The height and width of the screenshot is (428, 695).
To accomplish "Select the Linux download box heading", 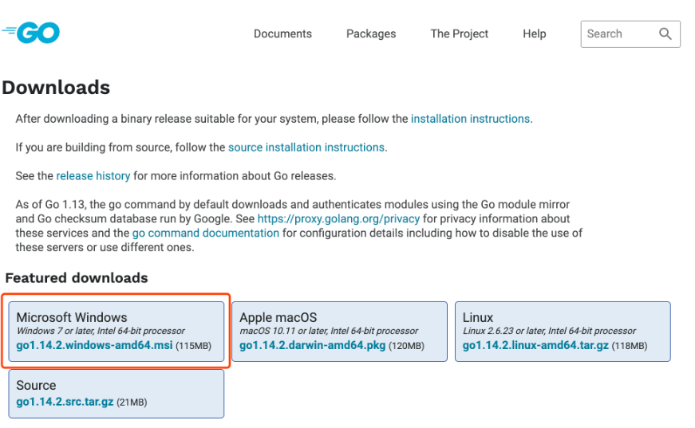I will click(x=478, y=317).
